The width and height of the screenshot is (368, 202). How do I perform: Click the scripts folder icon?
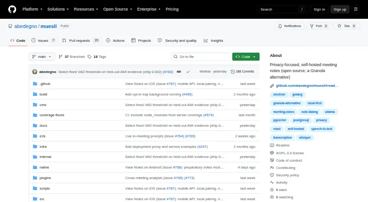coord(35,188)
